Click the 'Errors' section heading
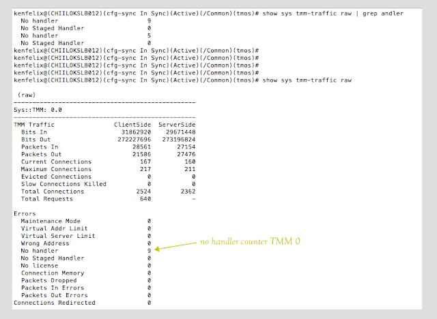Viewport: 437px width, 319px height. click(x=25, y=213)
